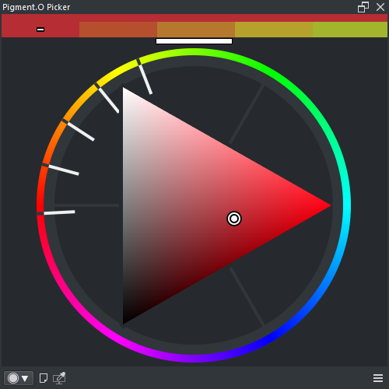The image size is (389, 389).
Task: Click the white harmony indicator bar
Action: pyautogui.click(x=194, y=41)
